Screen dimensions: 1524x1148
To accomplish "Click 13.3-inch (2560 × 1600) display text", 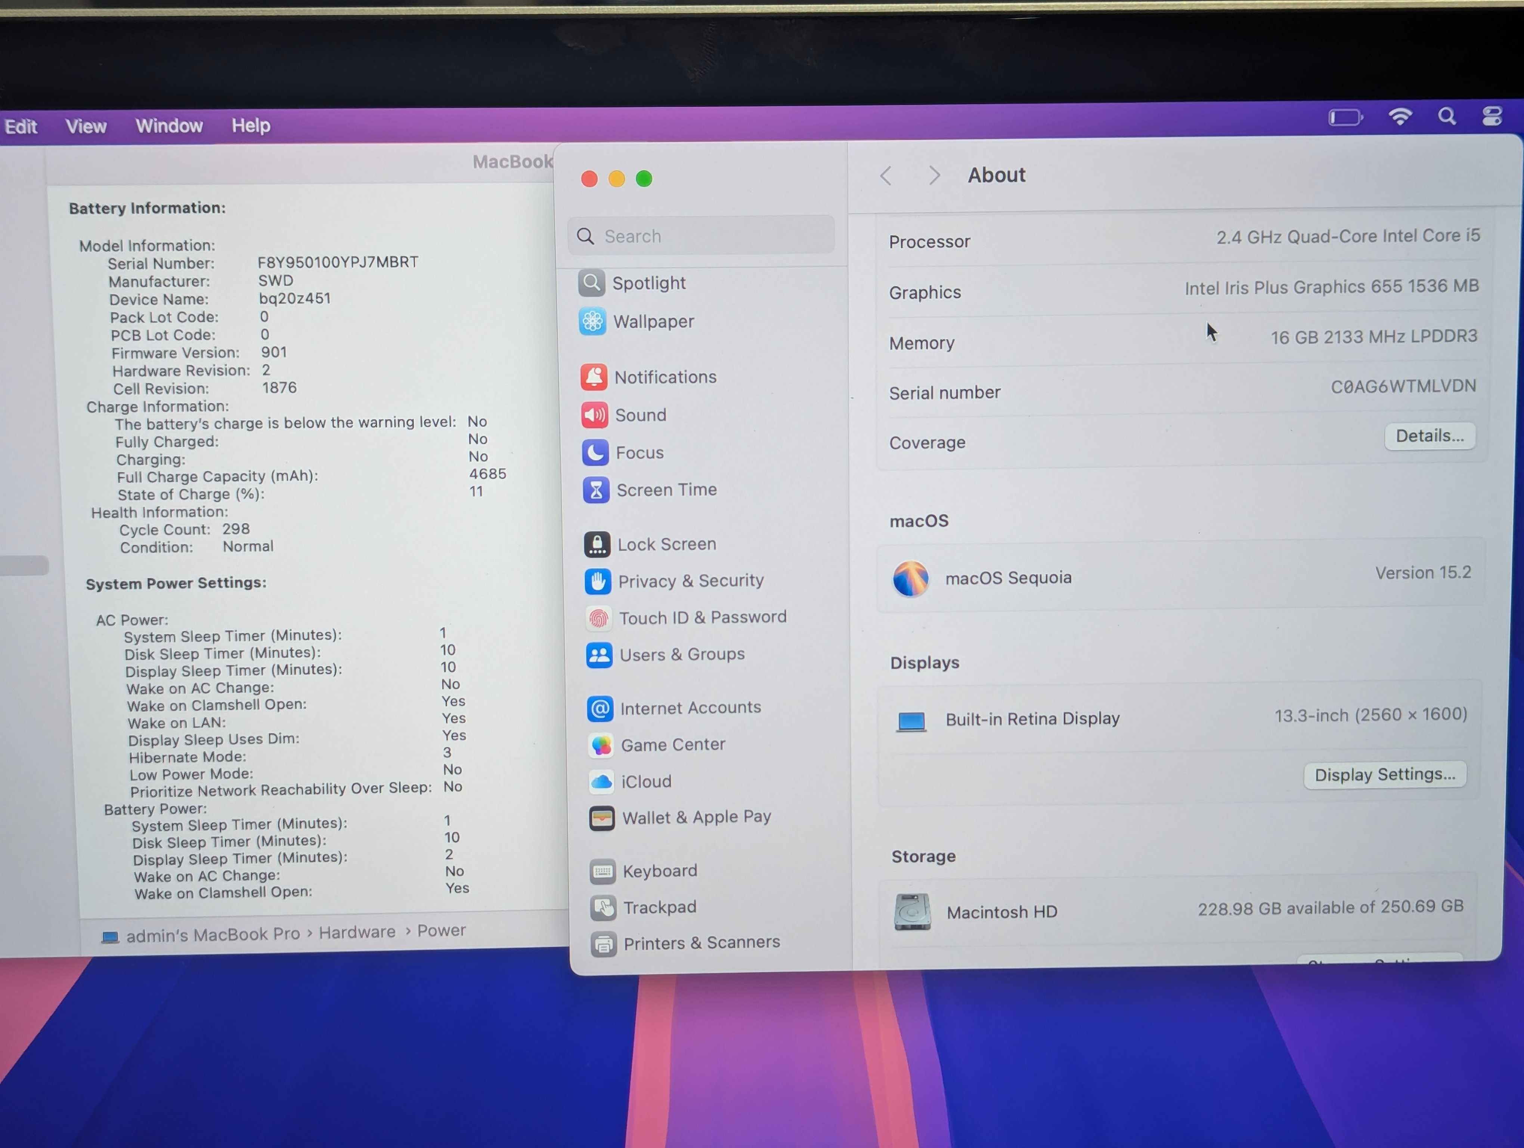I will click(x=1370, y=715).
